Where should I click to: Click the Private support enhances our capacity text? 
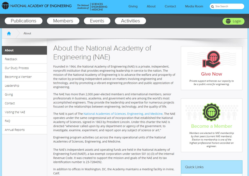[x=211, y=83]
